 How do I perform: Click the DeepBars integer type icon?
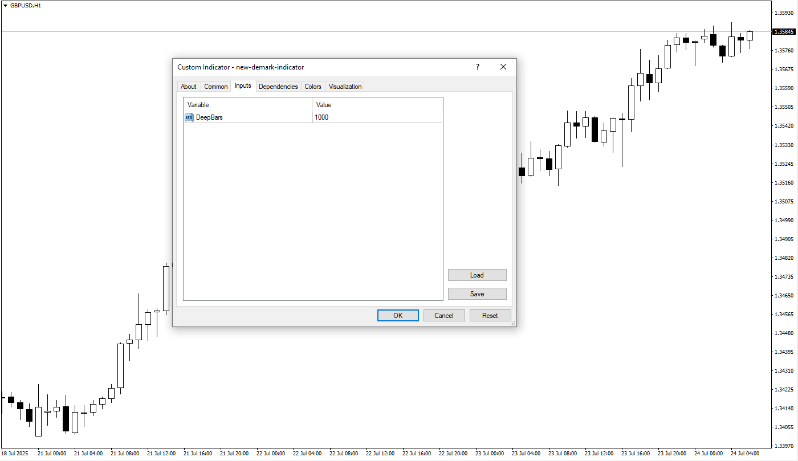[189, 117]
